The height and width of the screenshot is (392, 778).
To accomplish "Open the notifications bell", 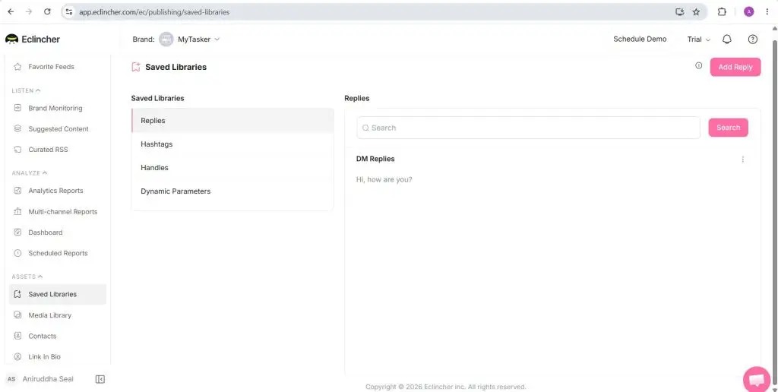I will coord(727,40).
